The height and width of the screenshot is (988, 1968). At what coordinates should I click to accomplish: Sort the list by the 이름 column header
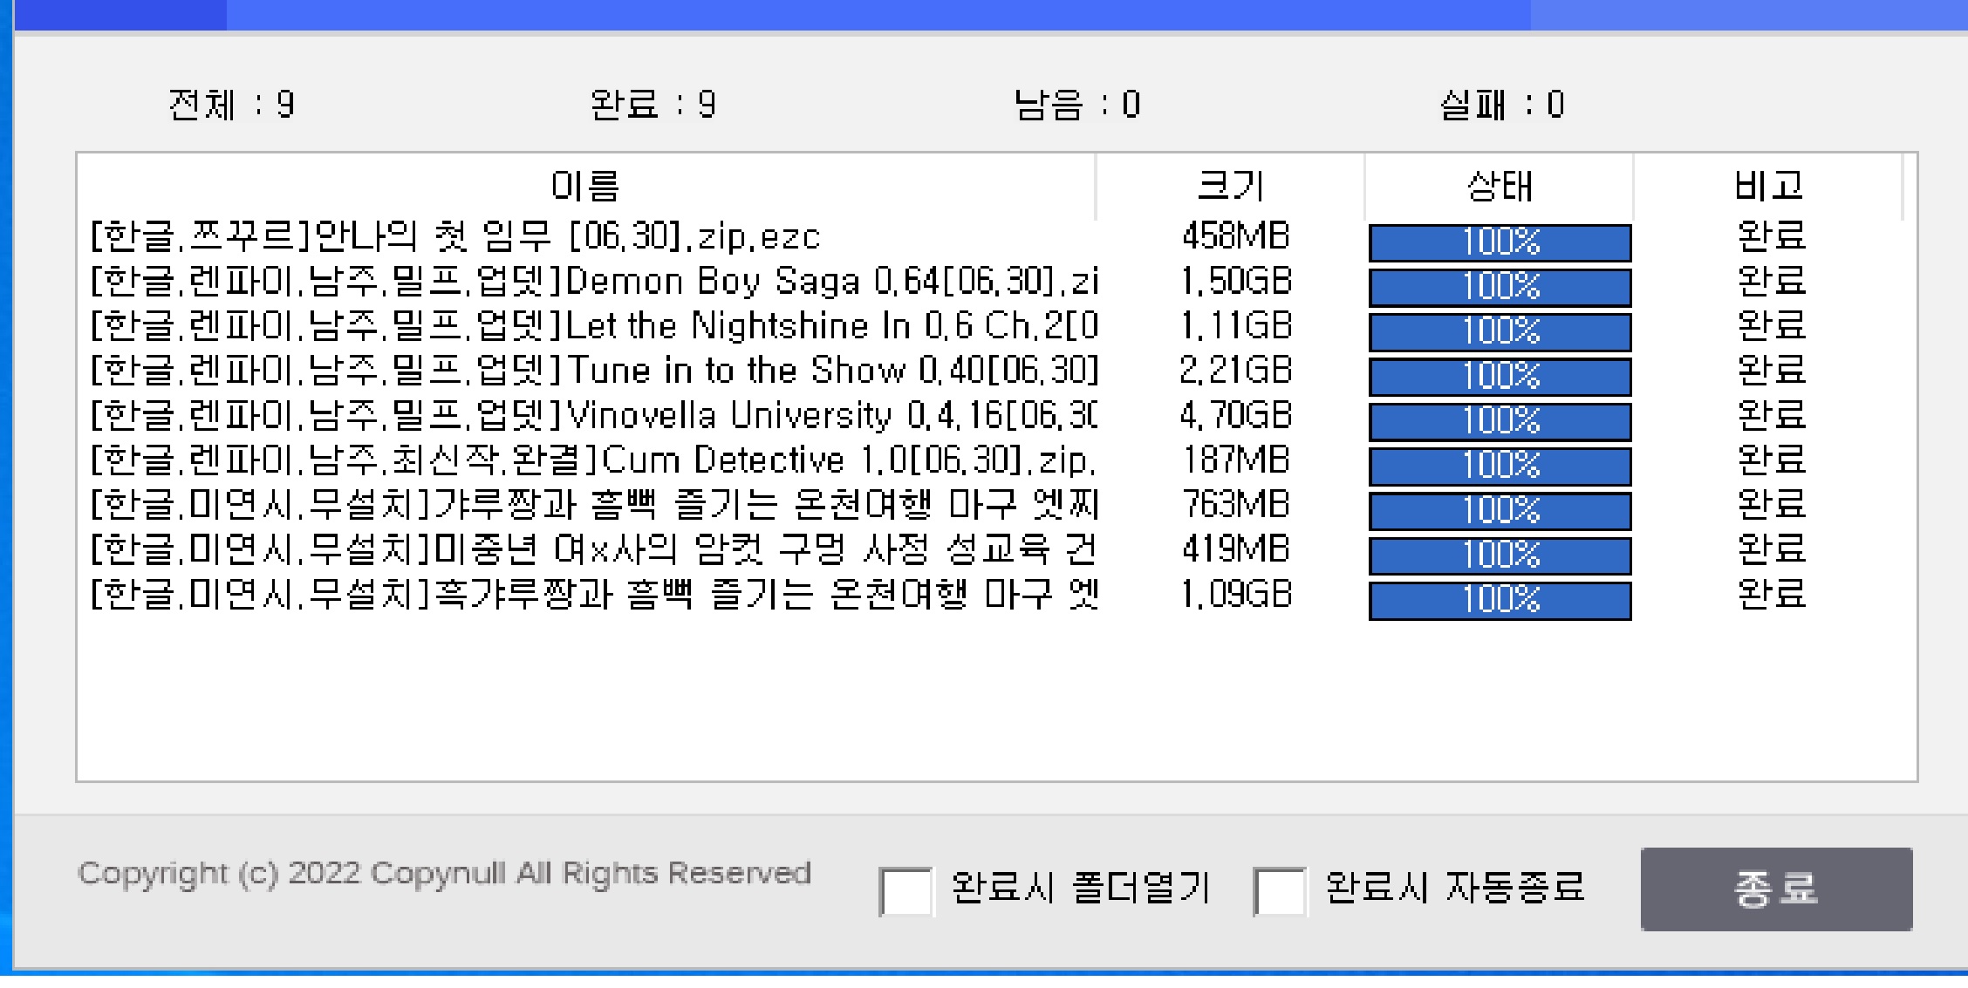pyautogui.click(x=584, y=186)
